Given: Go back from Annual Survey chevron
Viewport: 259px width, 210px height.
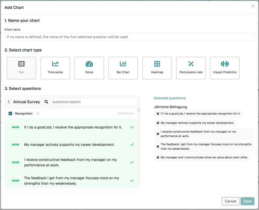Looking at the screenshot, I should [9, 102].
